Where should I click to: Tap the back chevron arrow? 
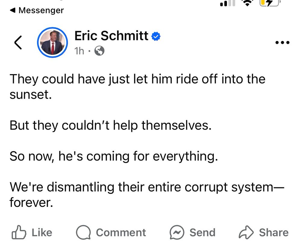[x=18, y=42]
